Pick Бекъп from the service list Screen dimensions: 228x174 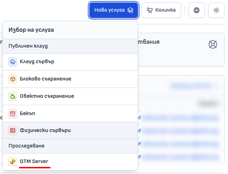point(28,113)
